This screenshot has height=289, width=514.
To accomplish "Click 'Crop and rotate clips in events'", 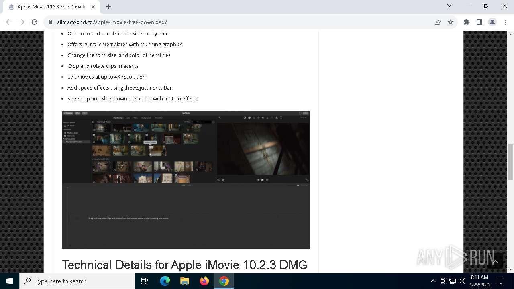I will (x=103, y=66).
